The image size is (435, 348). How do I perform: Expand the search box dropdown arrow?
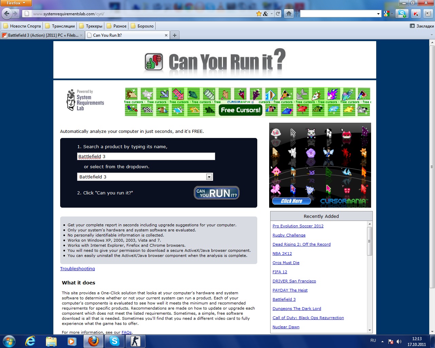click(x=378, y=14)
